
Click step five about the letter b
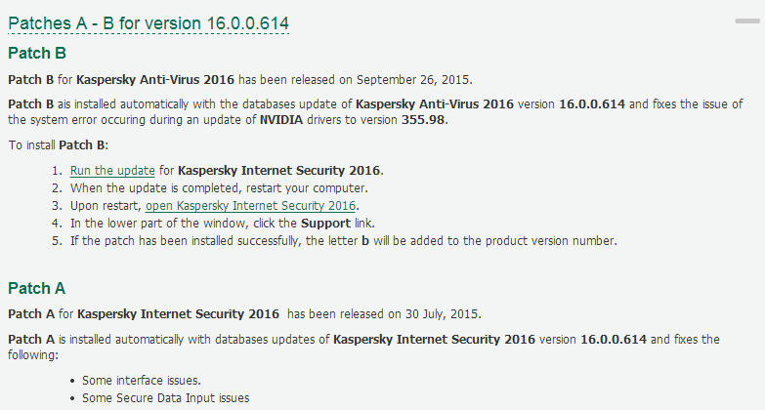point(344,241)
